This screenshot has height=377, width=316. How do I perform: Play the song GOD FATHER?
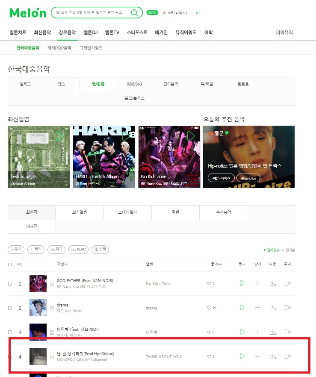pyautogui.click(x=242, y=283)
